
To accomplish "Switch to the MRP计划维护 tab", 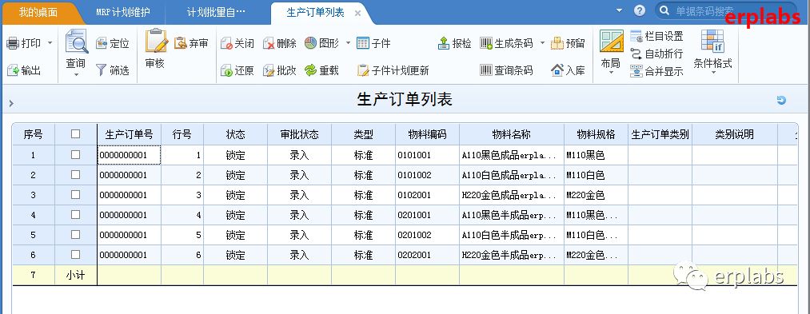I will (123, 13).
